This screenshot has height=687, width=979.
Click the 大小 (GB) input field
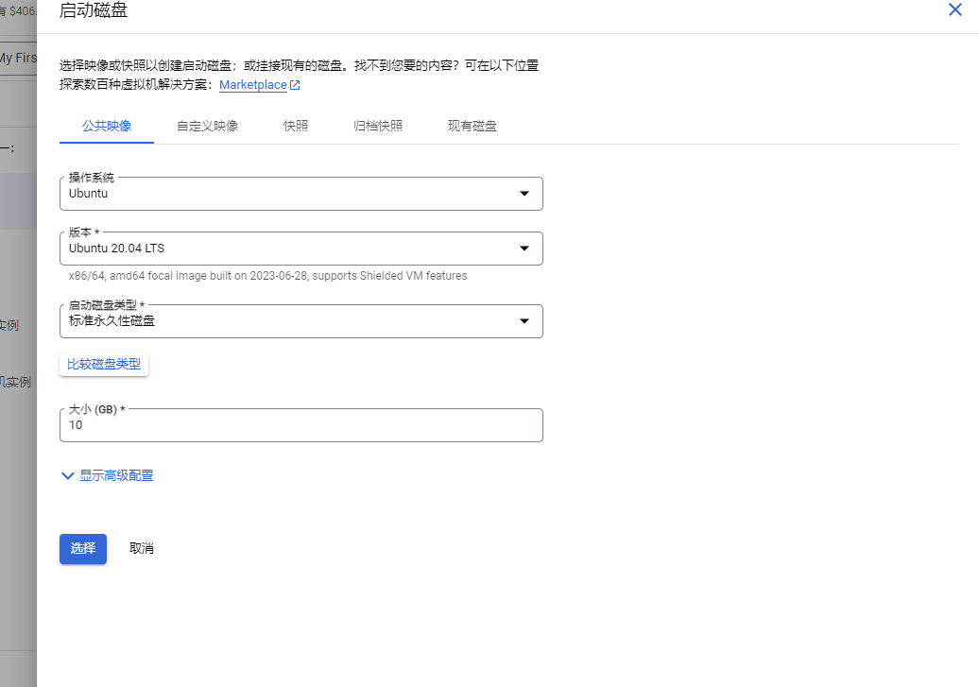coord(301,425)
